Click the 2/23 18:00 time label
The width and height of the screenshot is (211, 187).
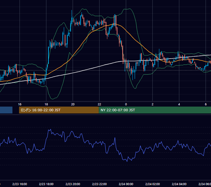[46, 184]
